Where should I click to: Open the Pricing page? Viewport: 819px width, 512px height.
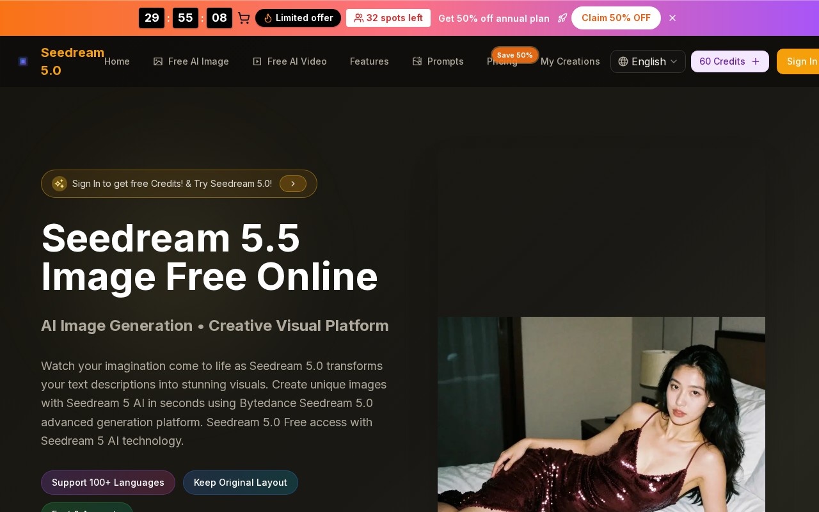502,61
